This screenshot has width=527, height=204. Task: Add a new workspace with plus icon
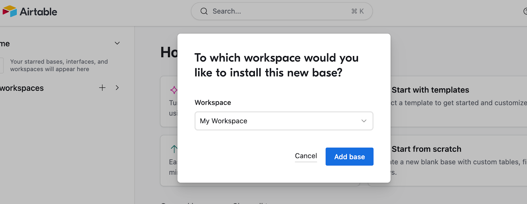point(102,88)
